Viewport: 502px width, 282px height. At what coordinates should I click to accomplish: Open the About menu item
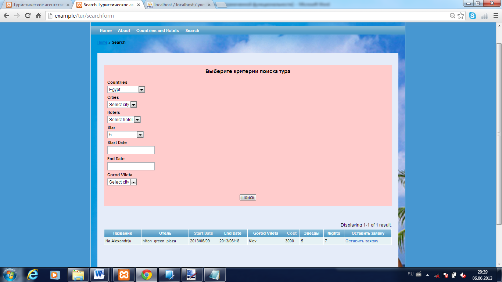(x=124, y=30)
